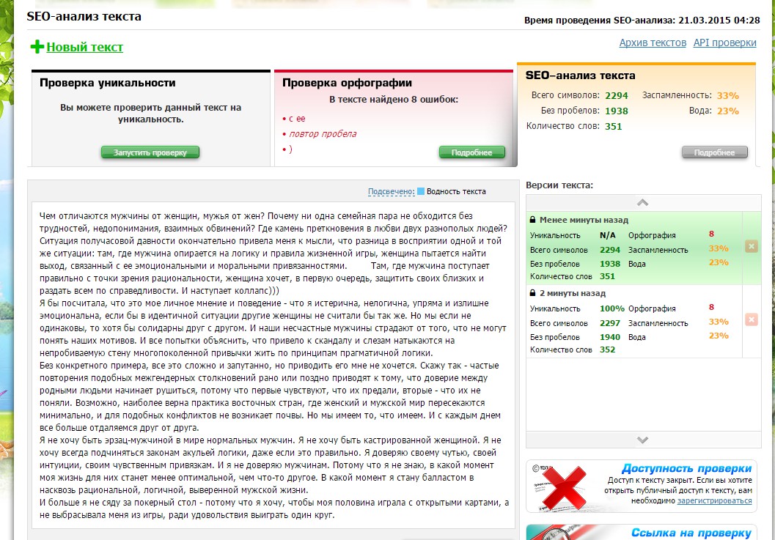Viewport: 775px width, 540px height.
Task: Click the SEO analysis timestamp 21.03.2015 04:28
Action: (719, 21)
